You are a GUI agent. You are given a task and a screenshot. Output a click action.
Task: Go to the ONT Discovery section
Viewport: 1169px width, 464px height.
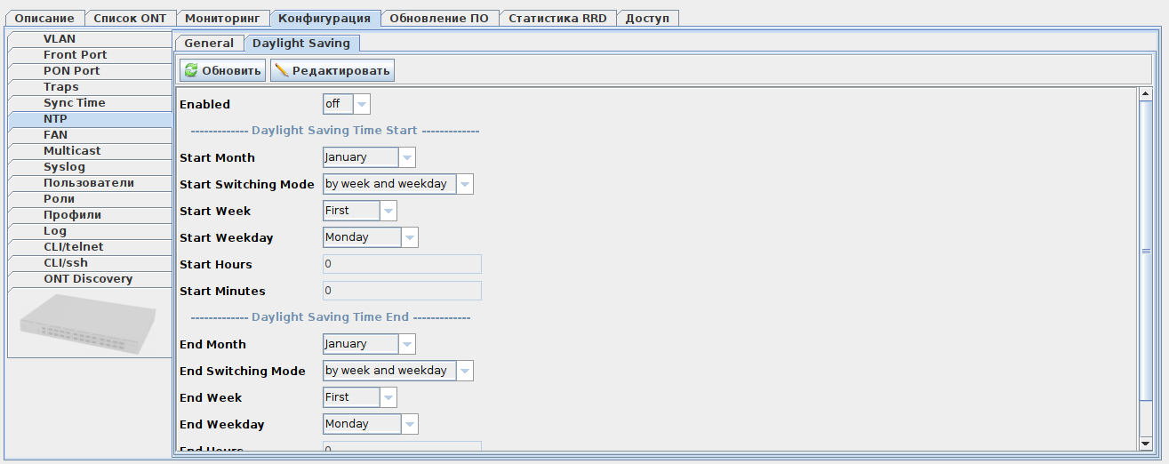pos(88,279)
